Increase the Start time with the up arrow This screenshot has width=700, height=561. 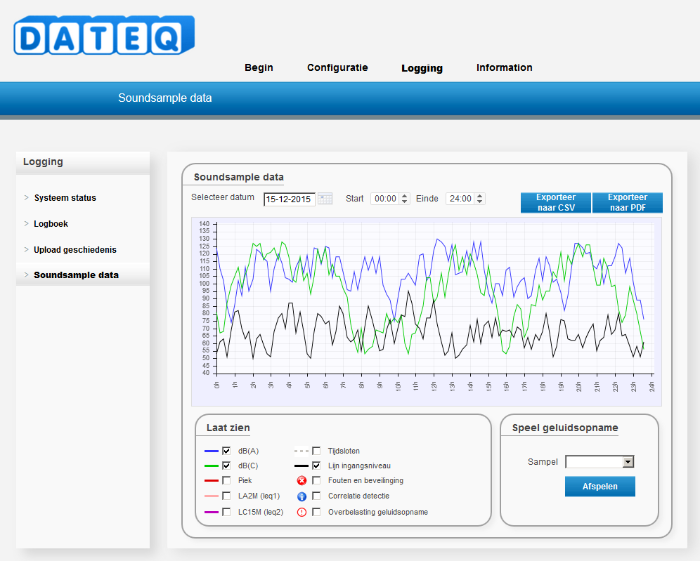404,196
